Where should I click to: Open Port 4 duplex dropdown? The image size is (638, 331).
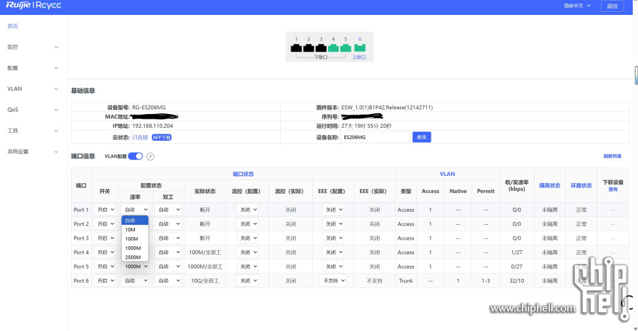(x=168, y=252)
